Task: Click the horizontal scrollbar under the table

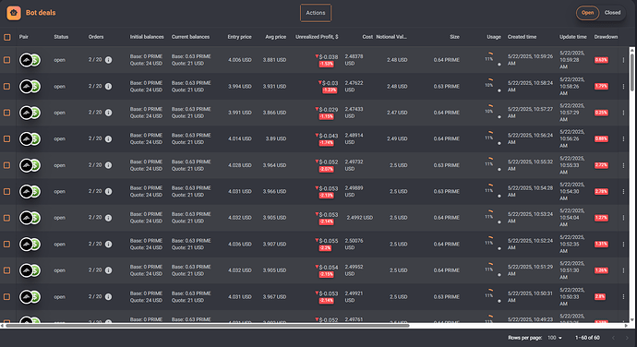Action: [x=207, y=326]
